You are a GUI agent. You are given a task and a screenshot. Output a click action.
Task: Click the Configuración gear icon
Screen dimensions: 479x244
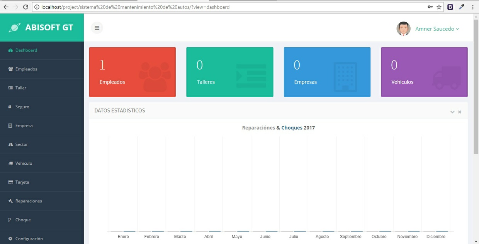click(10, 239)
